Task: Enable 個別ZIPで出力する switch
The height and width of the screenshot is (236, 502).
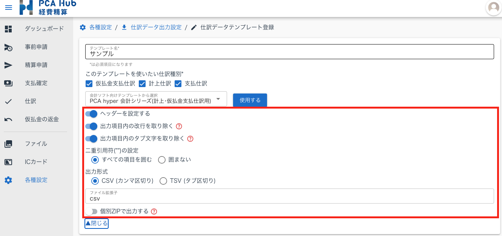Action: [x=91, y=211]
